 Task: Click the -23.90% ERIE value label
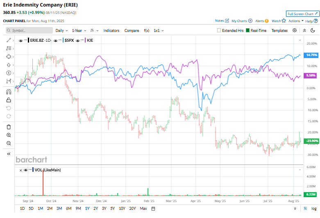pyautogui.click(x=311, y=141)
